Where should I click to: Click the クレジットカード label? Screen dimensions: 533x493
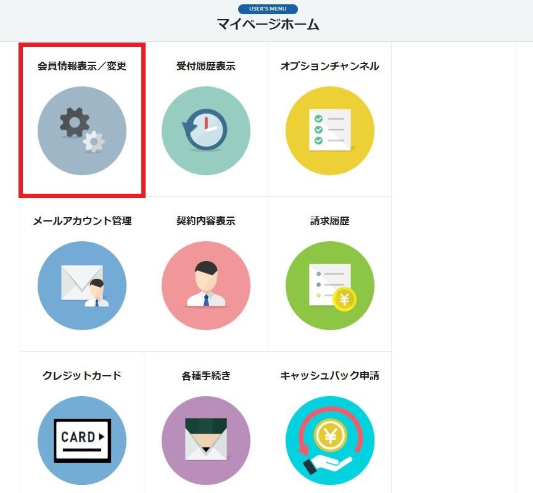pos(82,376)
